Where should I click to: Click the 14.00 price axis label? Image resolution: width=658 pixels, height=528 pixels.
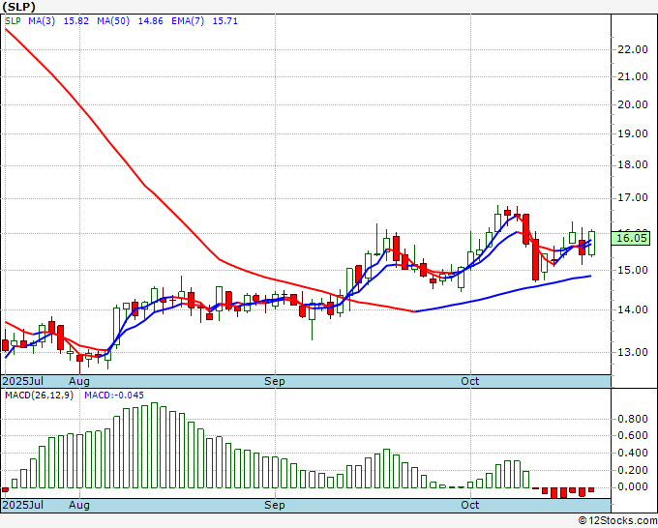point(633,309)
